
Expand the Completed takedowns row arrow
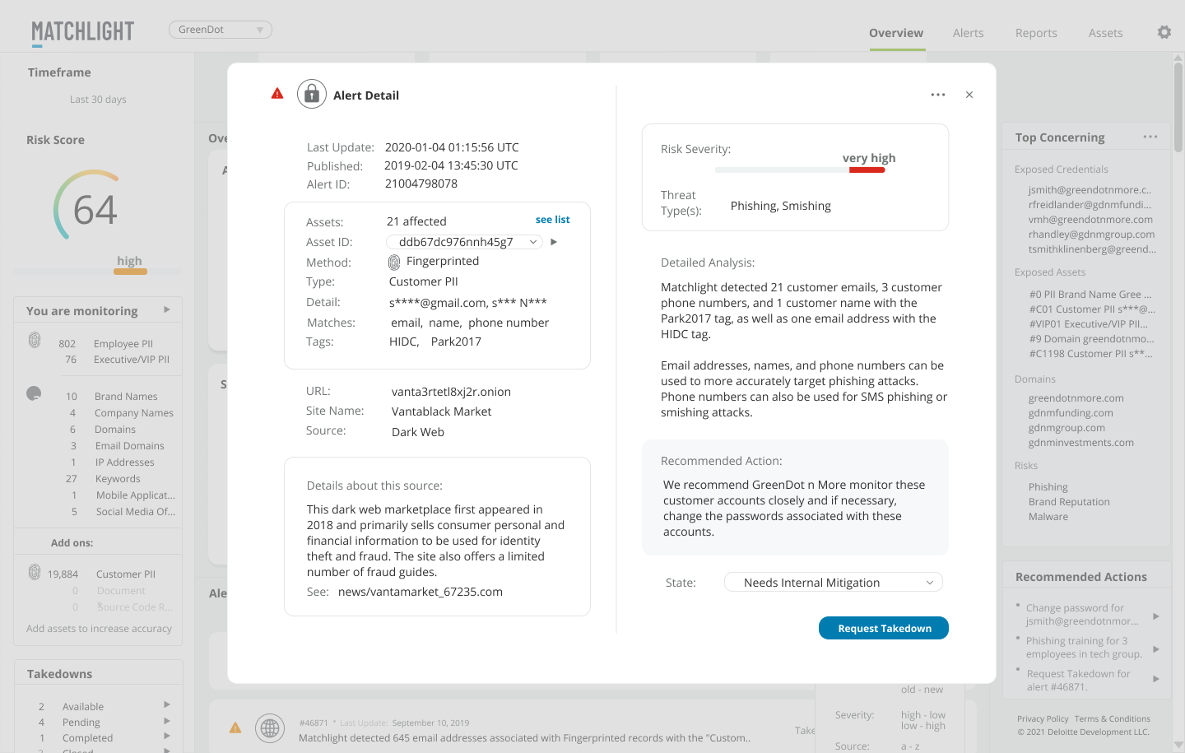167,736
